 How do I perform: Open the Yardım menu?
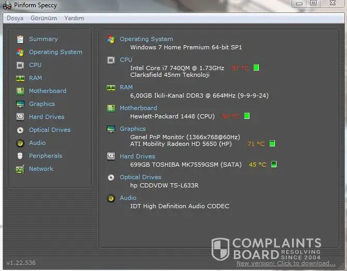pyautogui.click(x=74, y=18)
